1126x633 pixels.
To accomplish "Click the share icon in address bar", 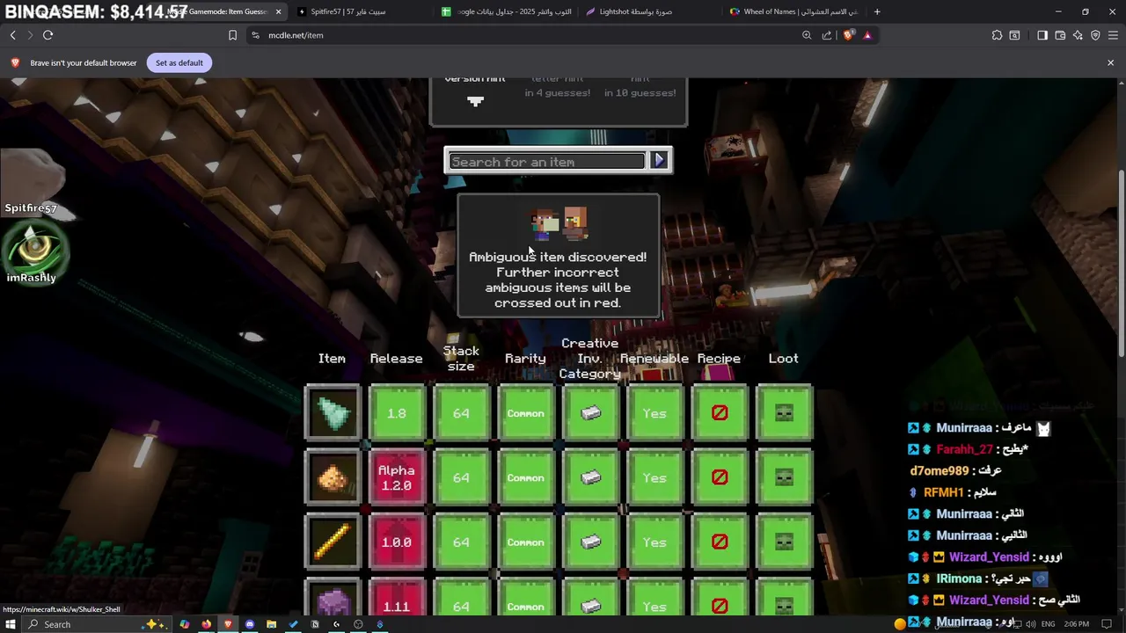I will tap(827, 35).
